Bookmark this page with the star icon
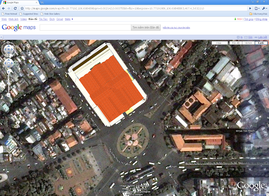Image resolution: width=269 pixels, height=196 pixels. [22, 8]
